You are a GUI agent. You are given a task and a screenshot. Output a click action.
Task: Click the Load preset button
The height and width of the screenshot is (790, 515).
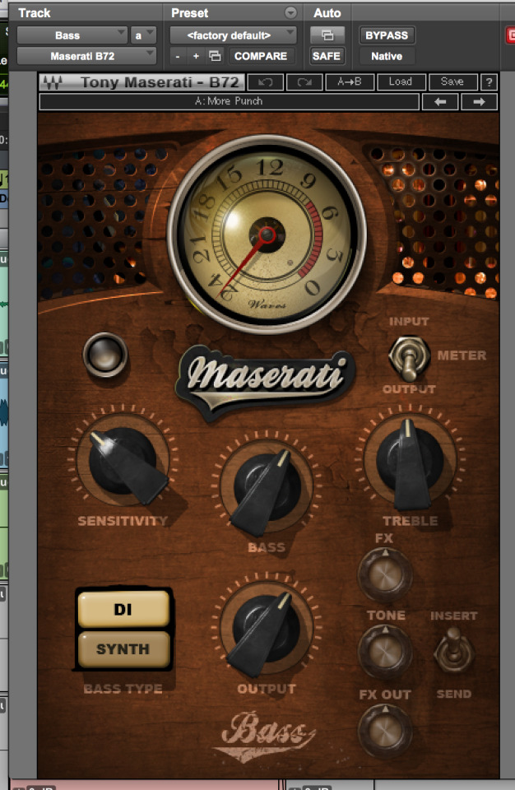pos(401,81)
